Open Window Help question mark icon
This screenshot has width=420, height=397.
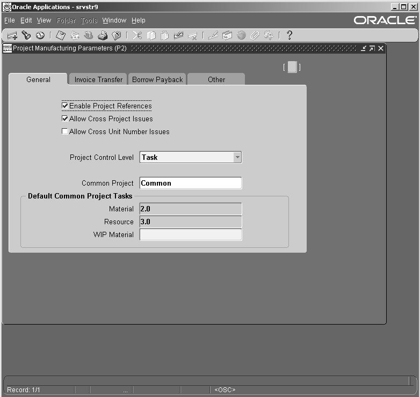pos(289,35)
